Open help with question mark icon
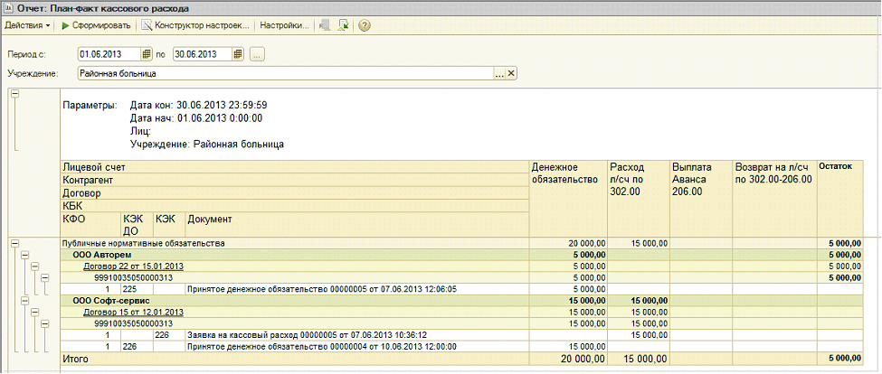 pyautogui.click(x=364, y=26)
